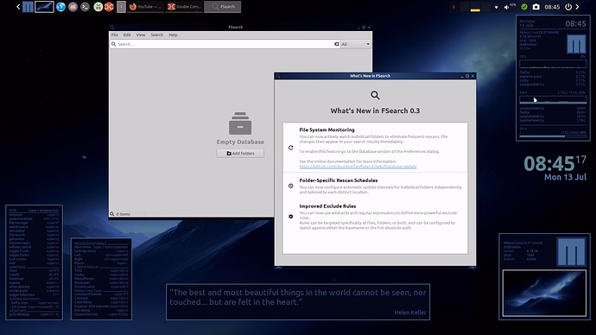Viewport: 596px width, 335px height.
Task: Click the screenshot camera tray icon
Action: 536,7
